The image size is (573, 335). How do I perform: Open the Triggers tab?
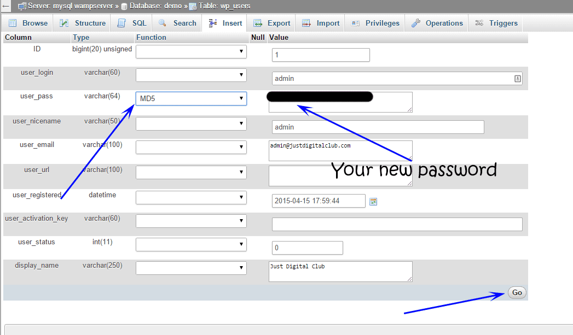(496, 23)
